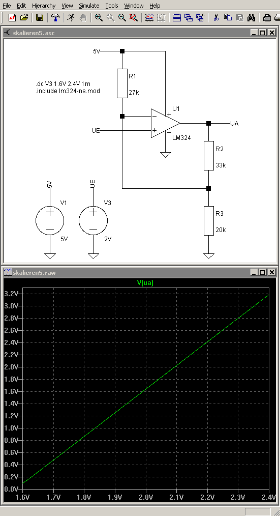Maximize the skalieren5.asc schematic window
280x516 pixels.
click(262, 33)
